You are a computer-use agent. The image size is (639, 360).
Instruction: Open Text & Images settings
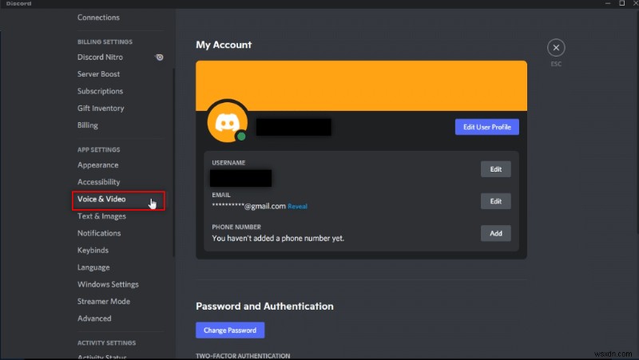(x=101, y=216)
